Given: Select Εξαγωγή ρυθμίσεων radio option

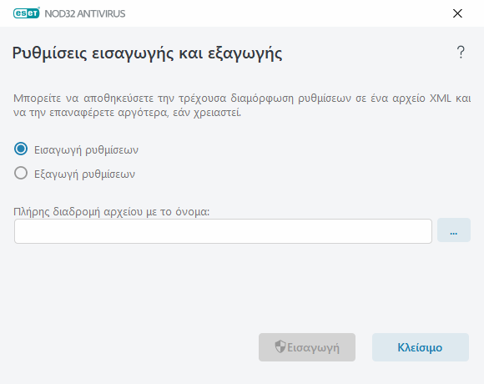Looking at the screenshot, I should [x=21, y=173].
